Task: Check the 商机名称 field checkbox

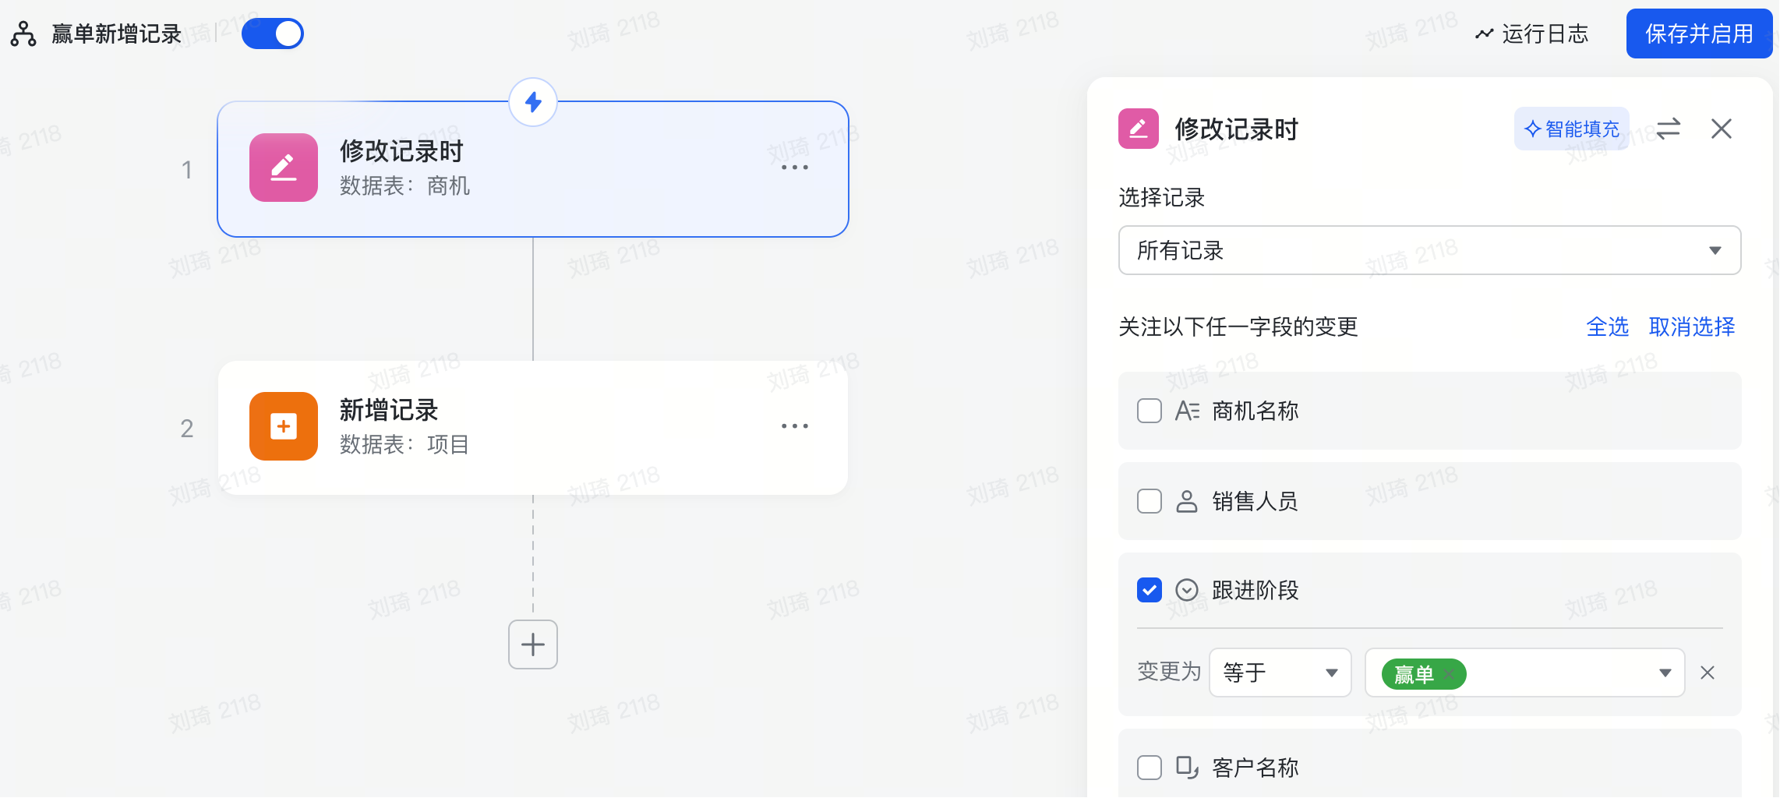Action: tap(1150, 411)
